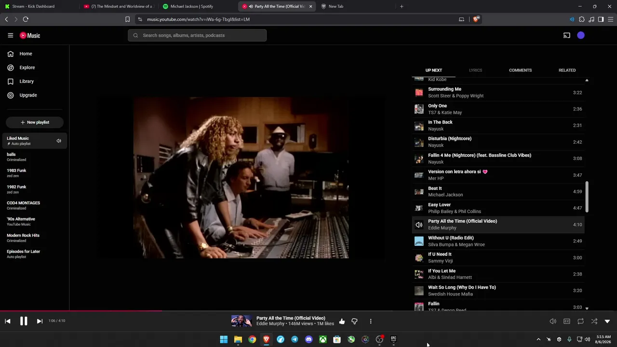Open Explore in the sidebar
The image size is (617, 347).
click(x=21, y=67)
